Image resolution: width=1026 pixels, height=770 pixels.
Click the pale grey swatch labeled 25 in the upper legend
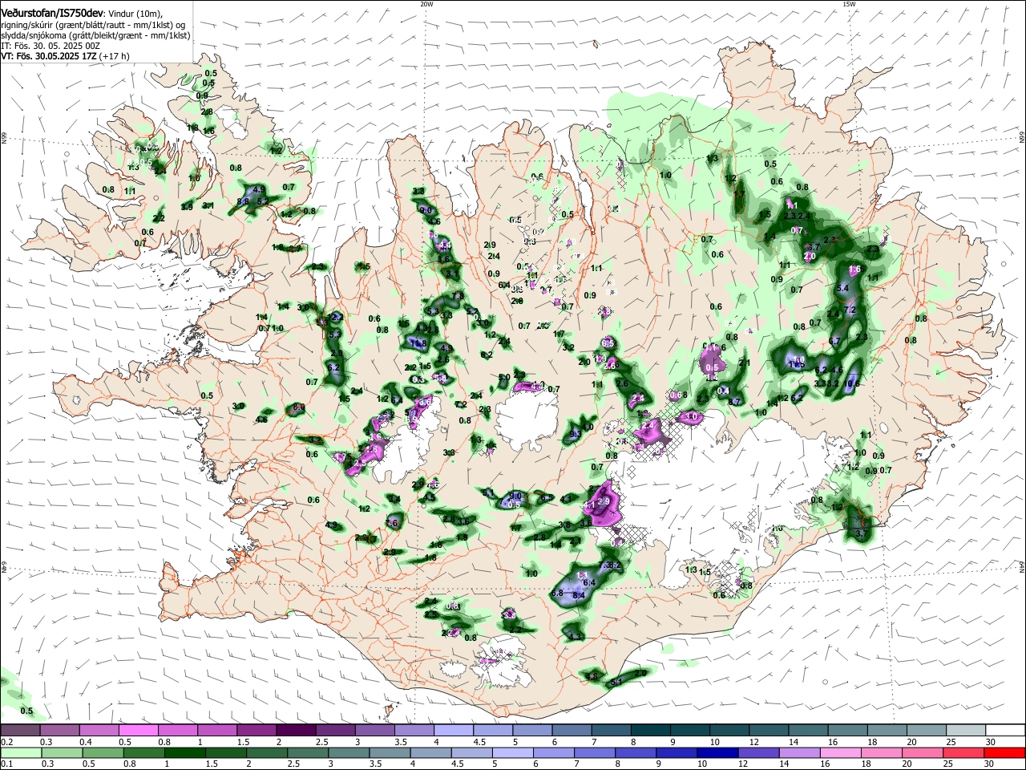point(966,731)
